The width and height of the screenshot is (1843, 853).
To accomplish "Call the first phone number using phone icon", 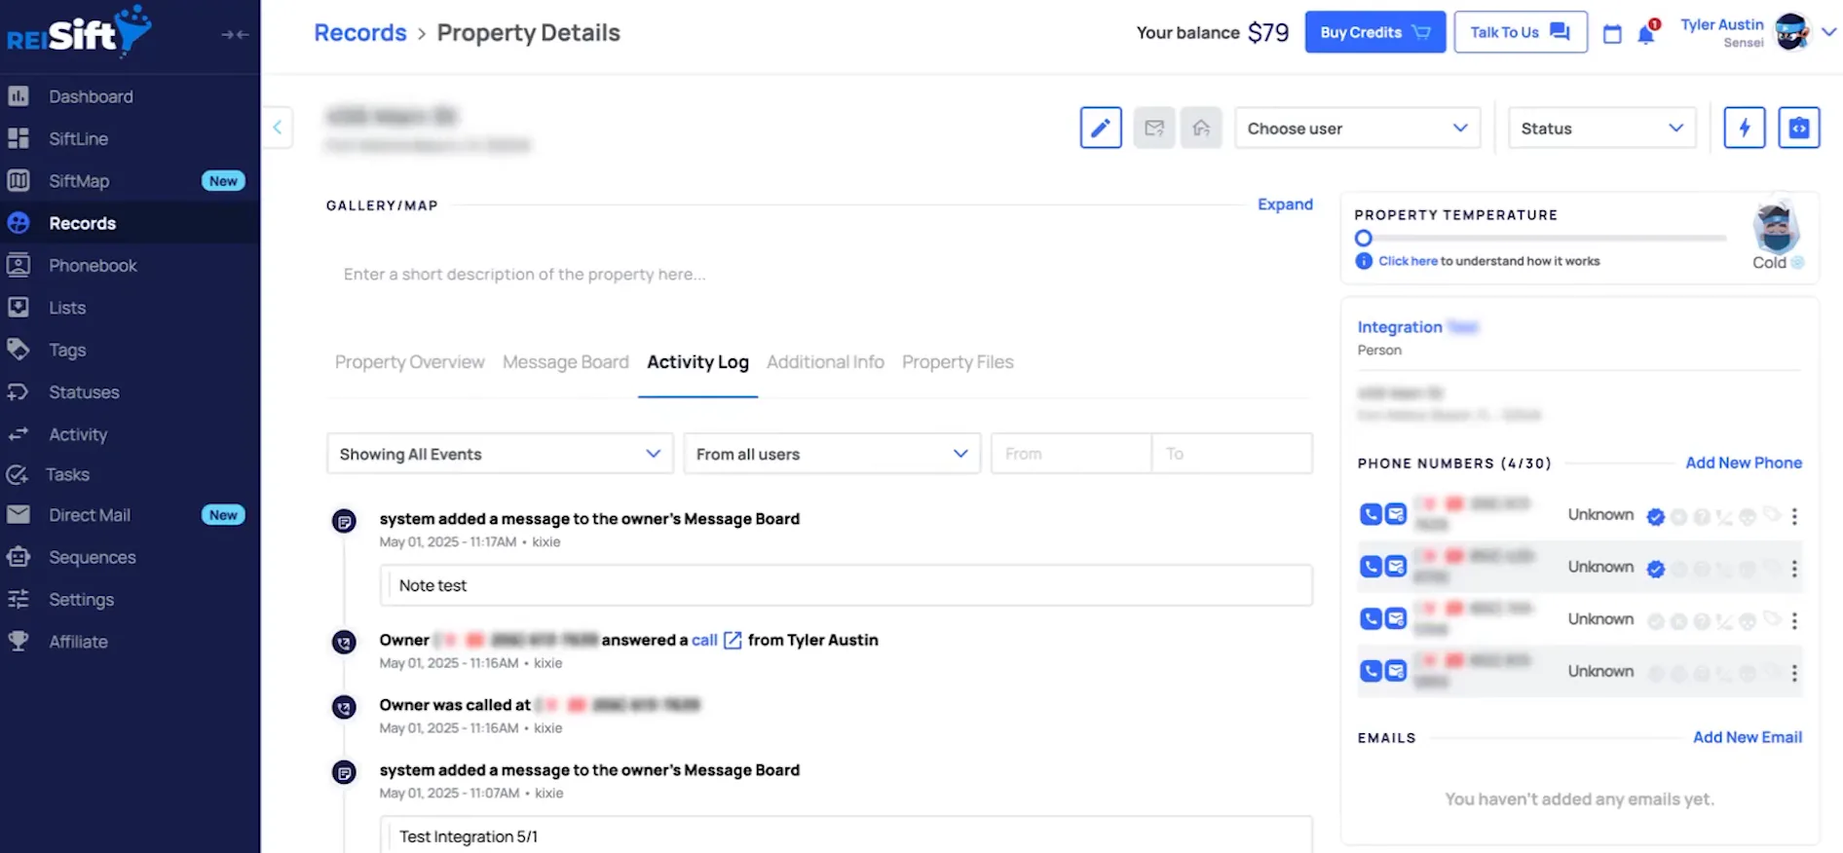I will pos(1371,514).
